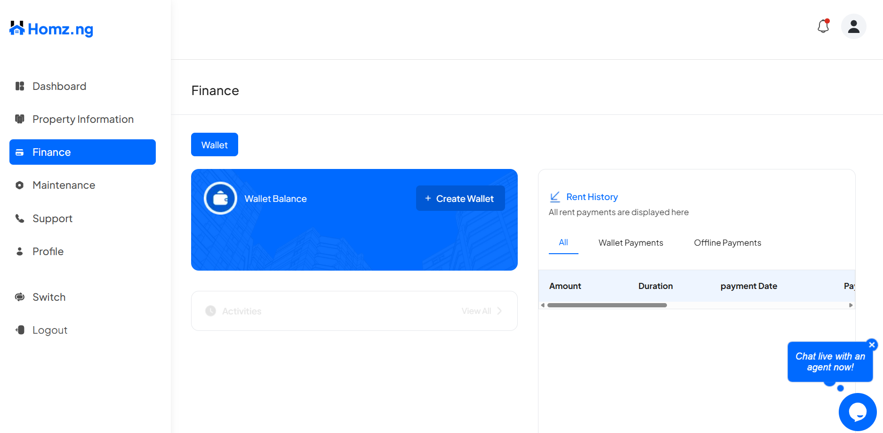Image resolution: width=883 pixels, height=433 pixels.
Task: Click the Rent History arrow icon
Action: (x=555, y=197)
